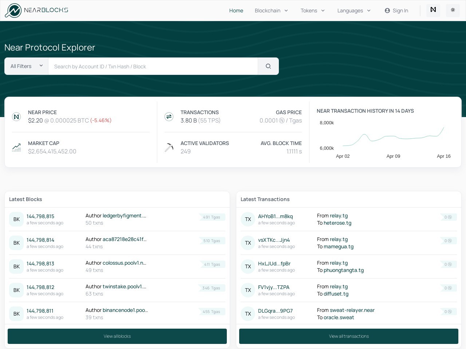This screenshot has height=349, width=466.
Task: Click the BK icon for block 144,798,815
Action: pyautogui.click(x=16, y=219)
